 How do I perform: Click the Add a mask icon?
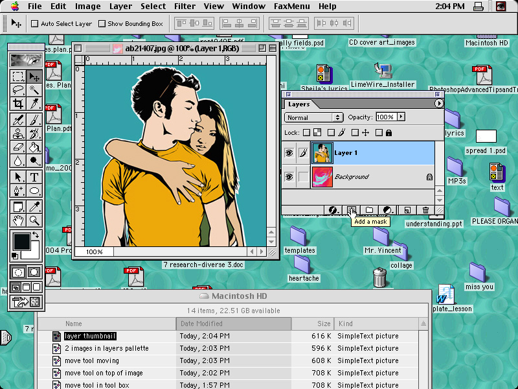(x=352, y=210)
